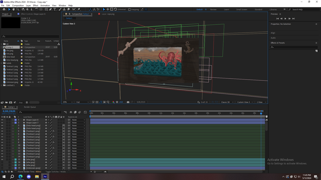This screenshot has height=180, width=321.
Task: Create a new folder in the Project panel
Action: 6,102
